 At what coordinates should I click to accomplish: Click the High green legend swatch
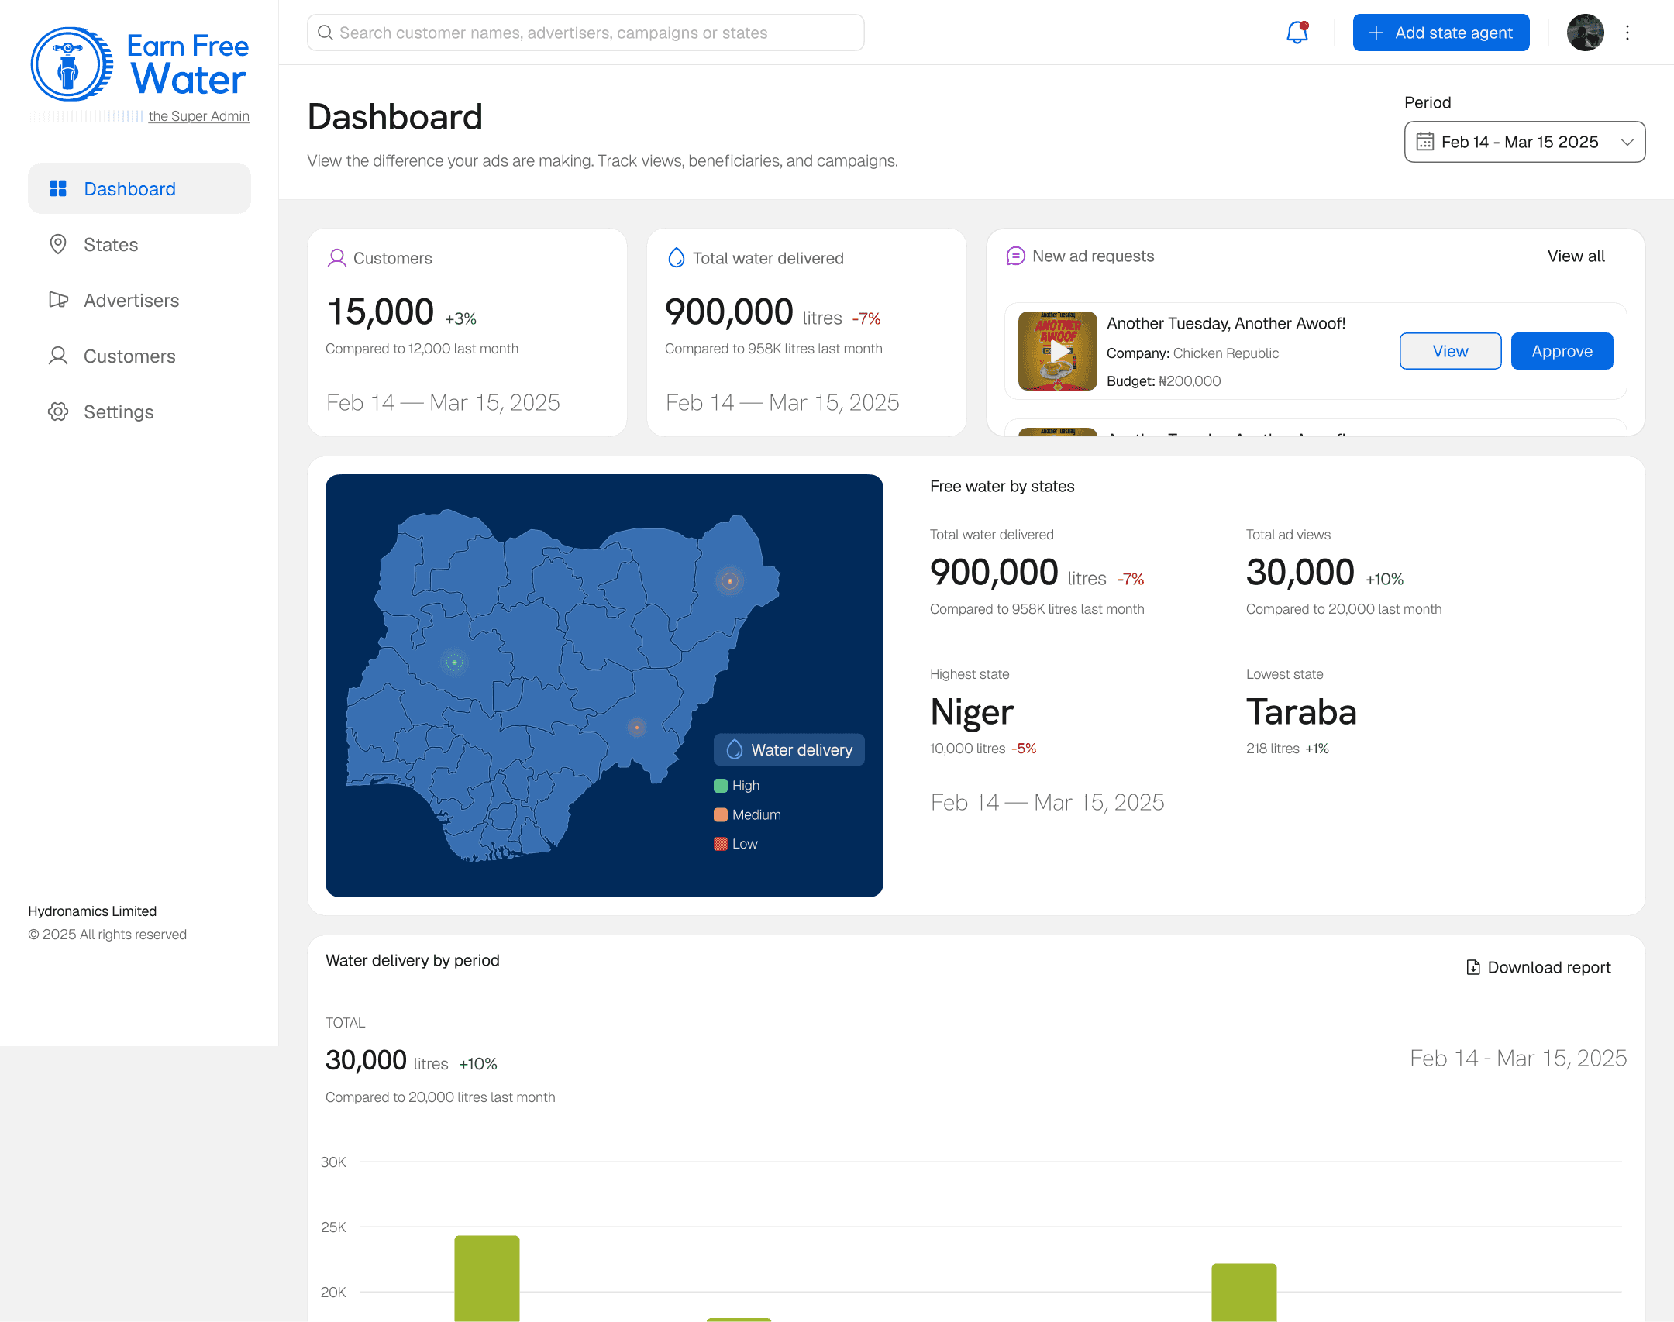point(721,786)
